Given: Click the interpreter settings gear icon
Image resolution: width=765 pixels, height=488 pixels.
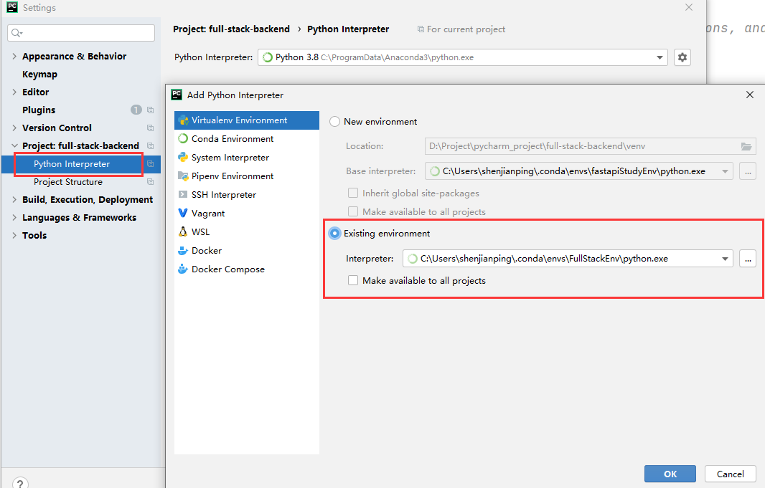Looking at the screenshot, I should [x=682, y=57].
